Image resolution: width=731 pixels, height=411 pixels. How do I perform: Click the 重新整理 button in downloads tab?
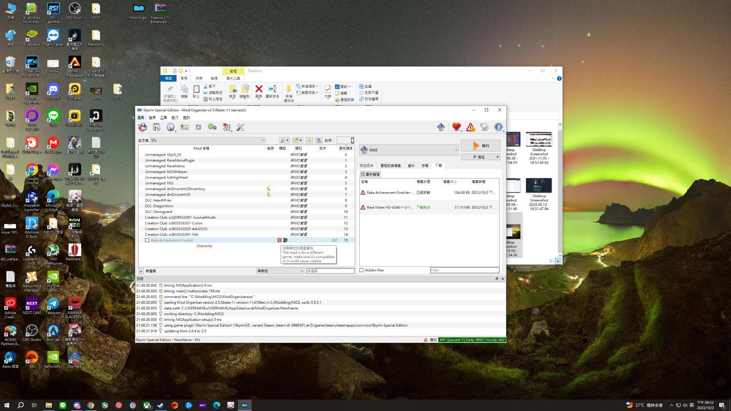(370, 174)
